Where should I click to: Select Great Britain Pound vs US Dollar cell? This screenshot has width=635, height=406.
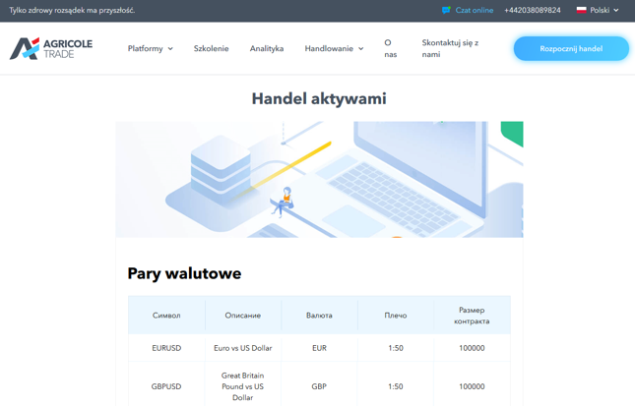[243, 386]
